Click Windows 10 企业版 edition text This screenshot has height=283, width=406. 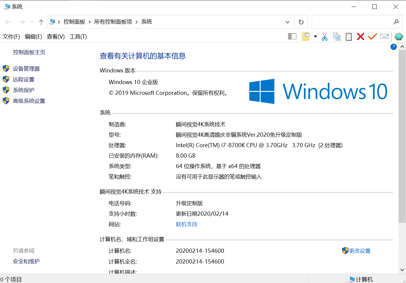coord(133,82)
